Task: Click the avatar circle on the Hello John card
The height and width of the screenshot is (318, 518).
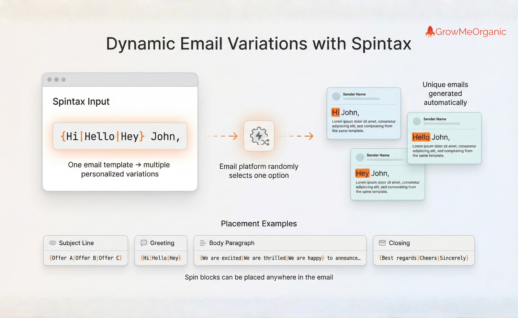Action: [416, 121]
